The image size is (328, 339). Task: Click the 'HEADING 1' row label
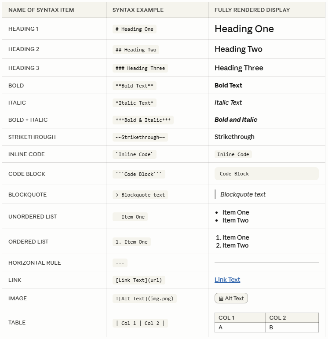(x=23, y=29)
